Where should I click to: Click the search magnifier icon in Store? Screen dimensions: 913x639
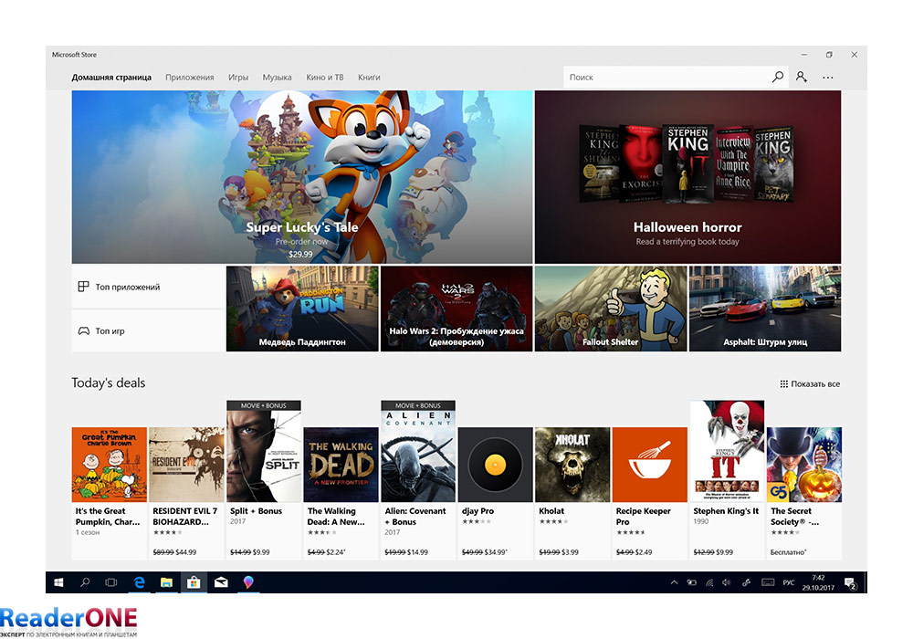pos(778,78)
